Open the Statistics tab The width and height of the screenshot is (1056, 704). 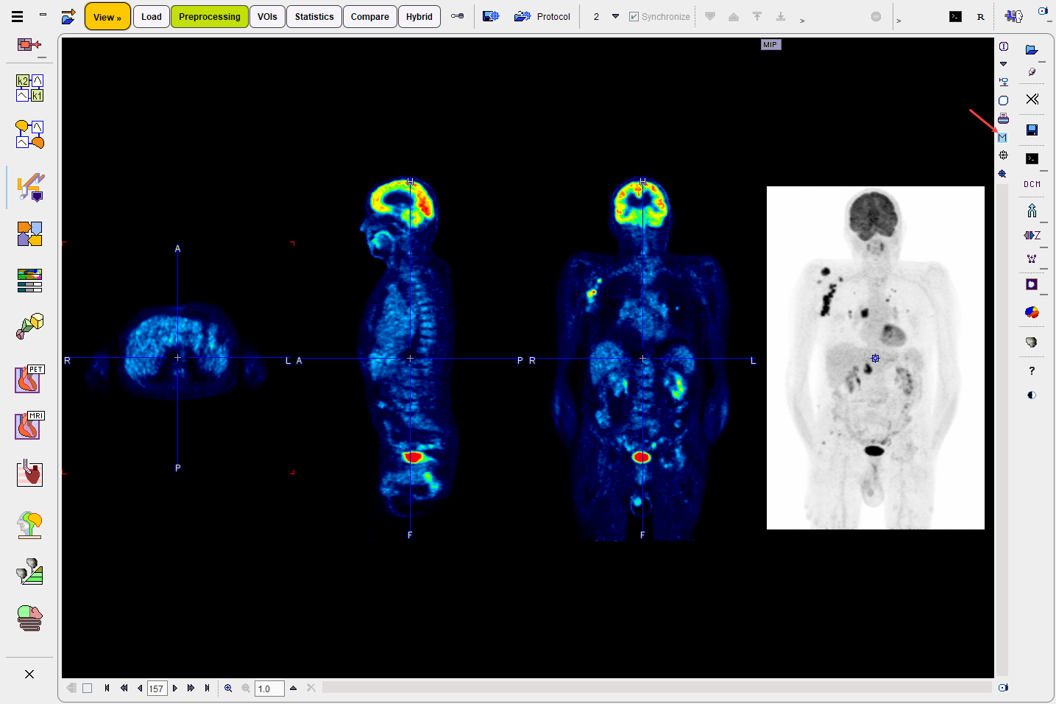(314, 16)
